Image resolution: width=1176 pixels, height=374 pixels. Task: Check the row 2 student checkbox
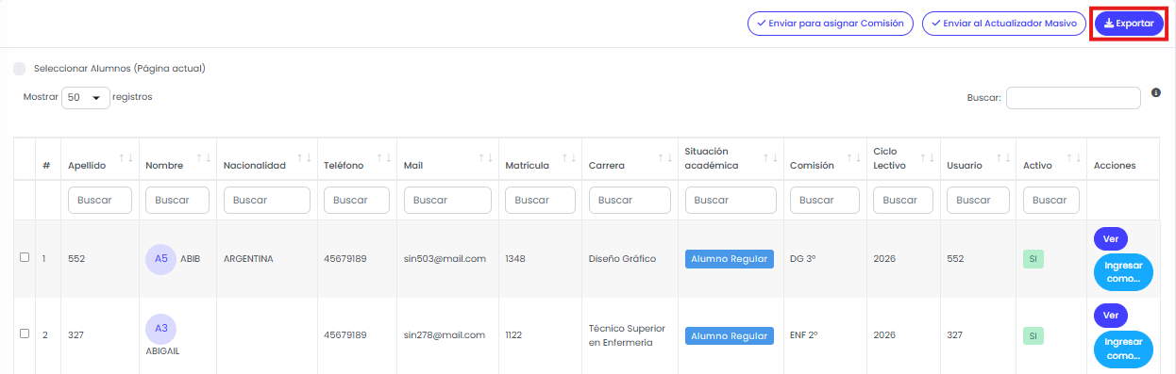[25, 334]
